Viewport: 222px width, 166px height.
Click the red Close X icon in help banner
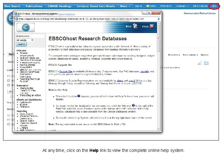152,26
